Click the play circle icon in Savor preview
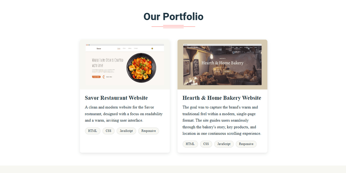The image size is (346, 173). pyautogui.click(x=104, y=77)
